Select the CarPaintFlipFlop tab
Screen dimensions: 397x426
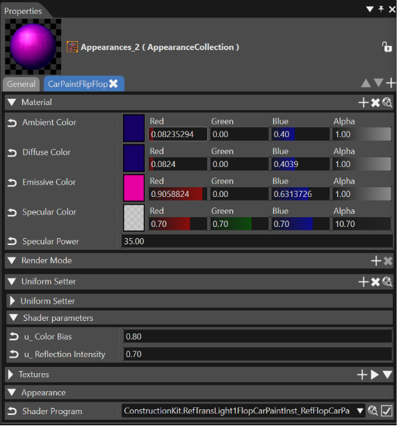tap(78, 84)
